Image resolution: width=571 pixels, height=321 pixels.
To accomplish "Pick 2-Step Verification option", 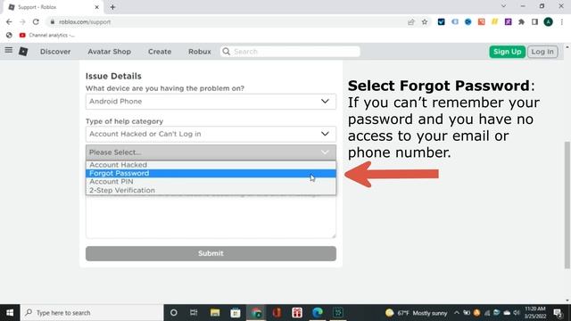I will click(x=211, y=190).
